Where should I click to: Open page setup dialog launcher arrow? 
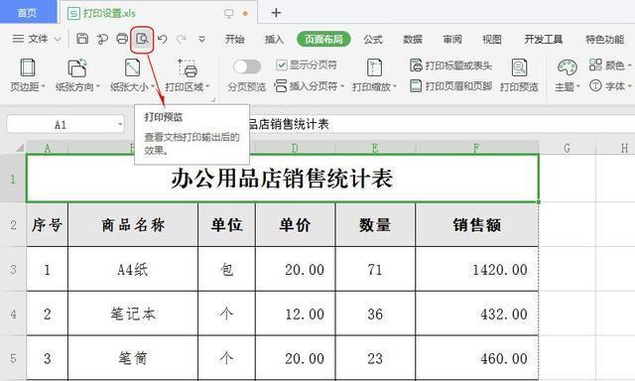[x=213, y=99]
